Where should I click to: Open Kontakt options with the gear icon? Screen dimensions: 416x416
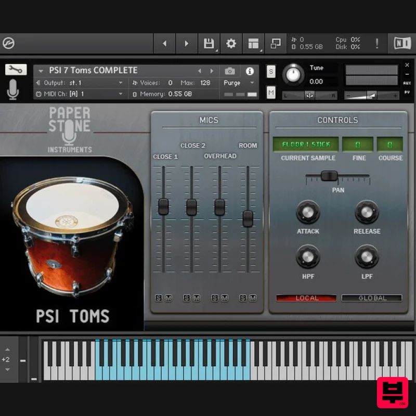tap(231, 44)
